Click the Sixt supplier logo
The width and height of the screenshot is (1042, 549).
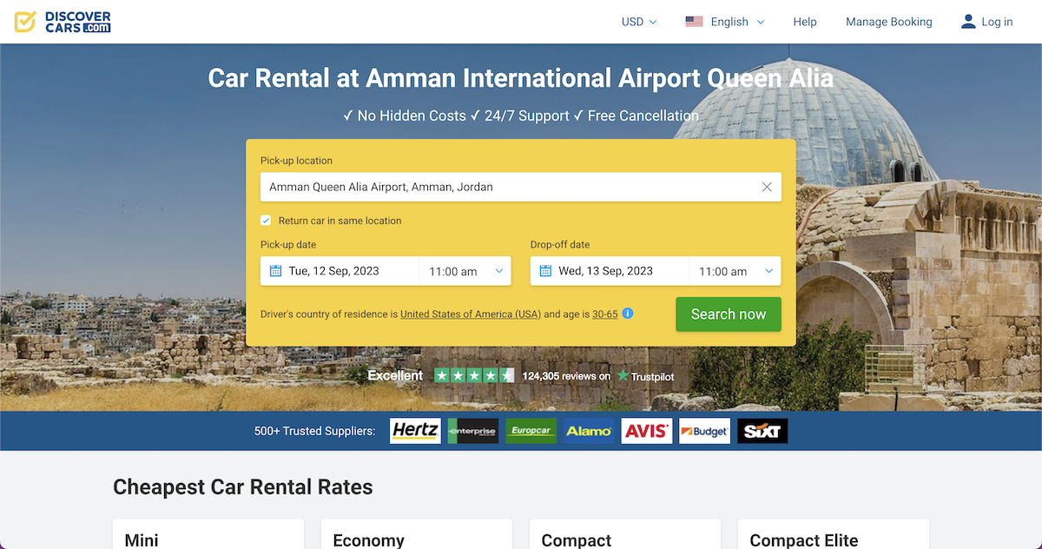click(762, 431)
